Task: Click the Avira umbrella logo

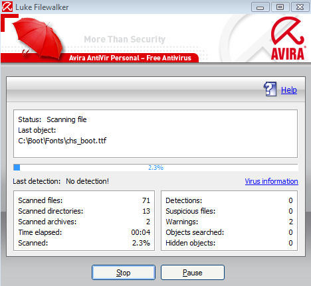Action: point(288,38)
